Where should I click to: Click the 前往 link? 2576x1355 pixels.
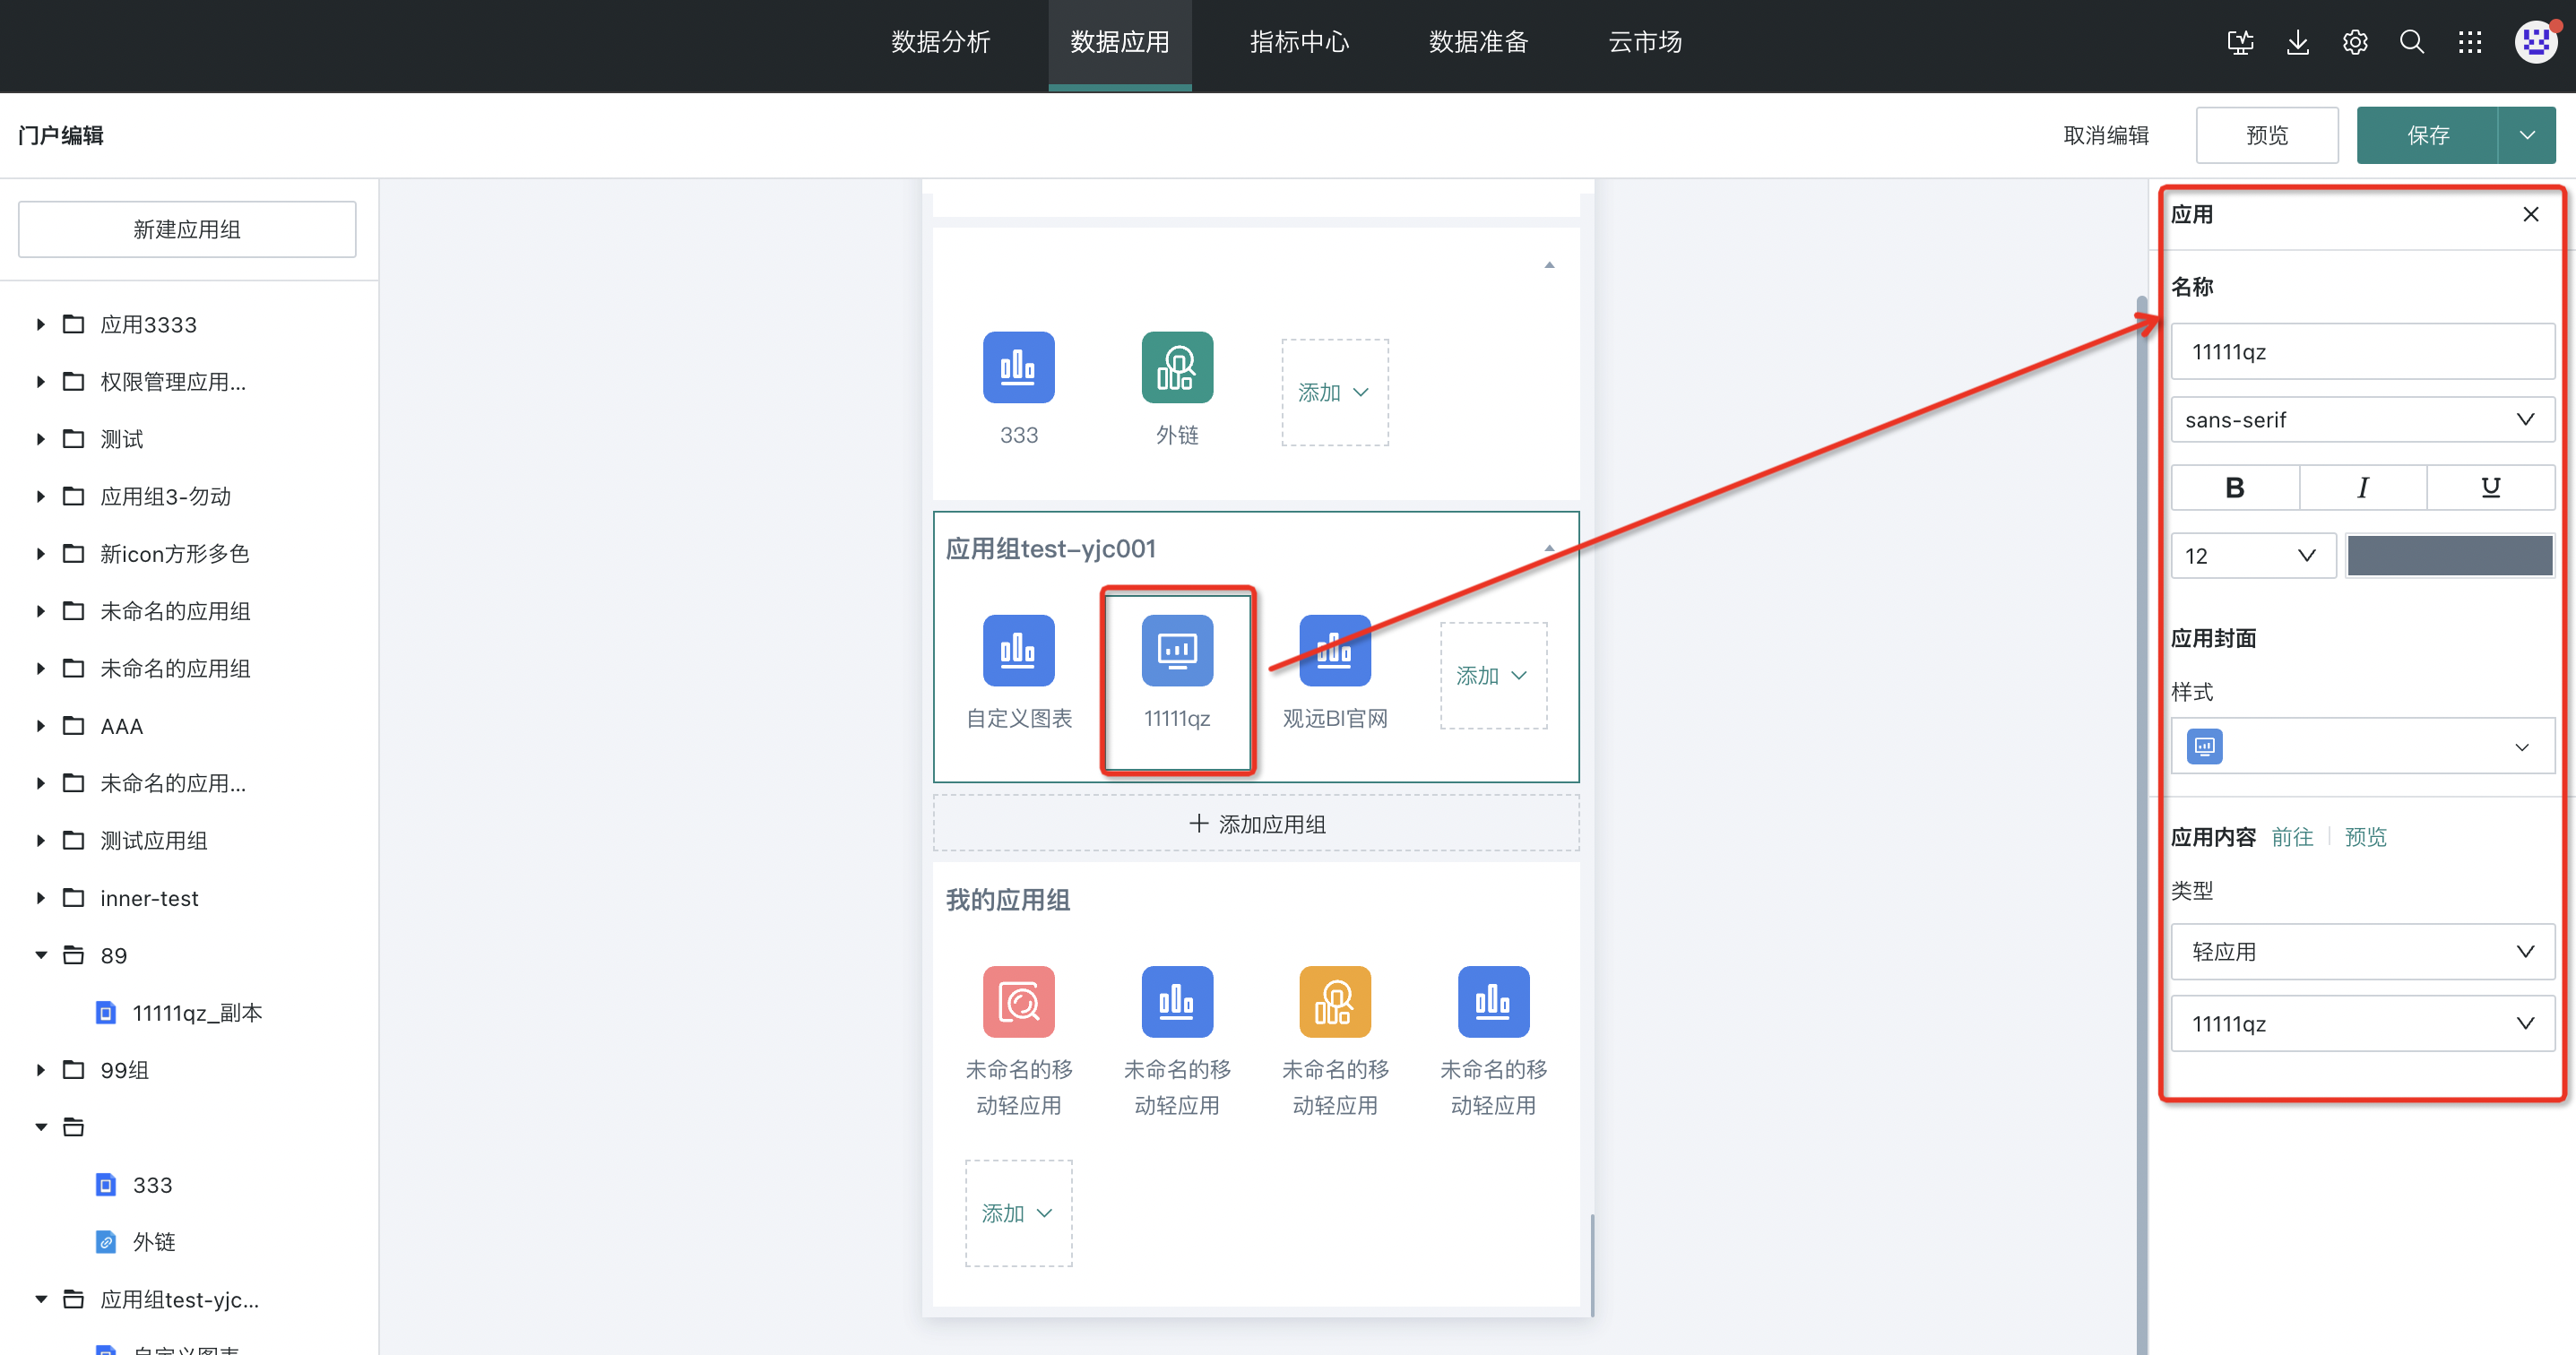[x=2292, y=837]
